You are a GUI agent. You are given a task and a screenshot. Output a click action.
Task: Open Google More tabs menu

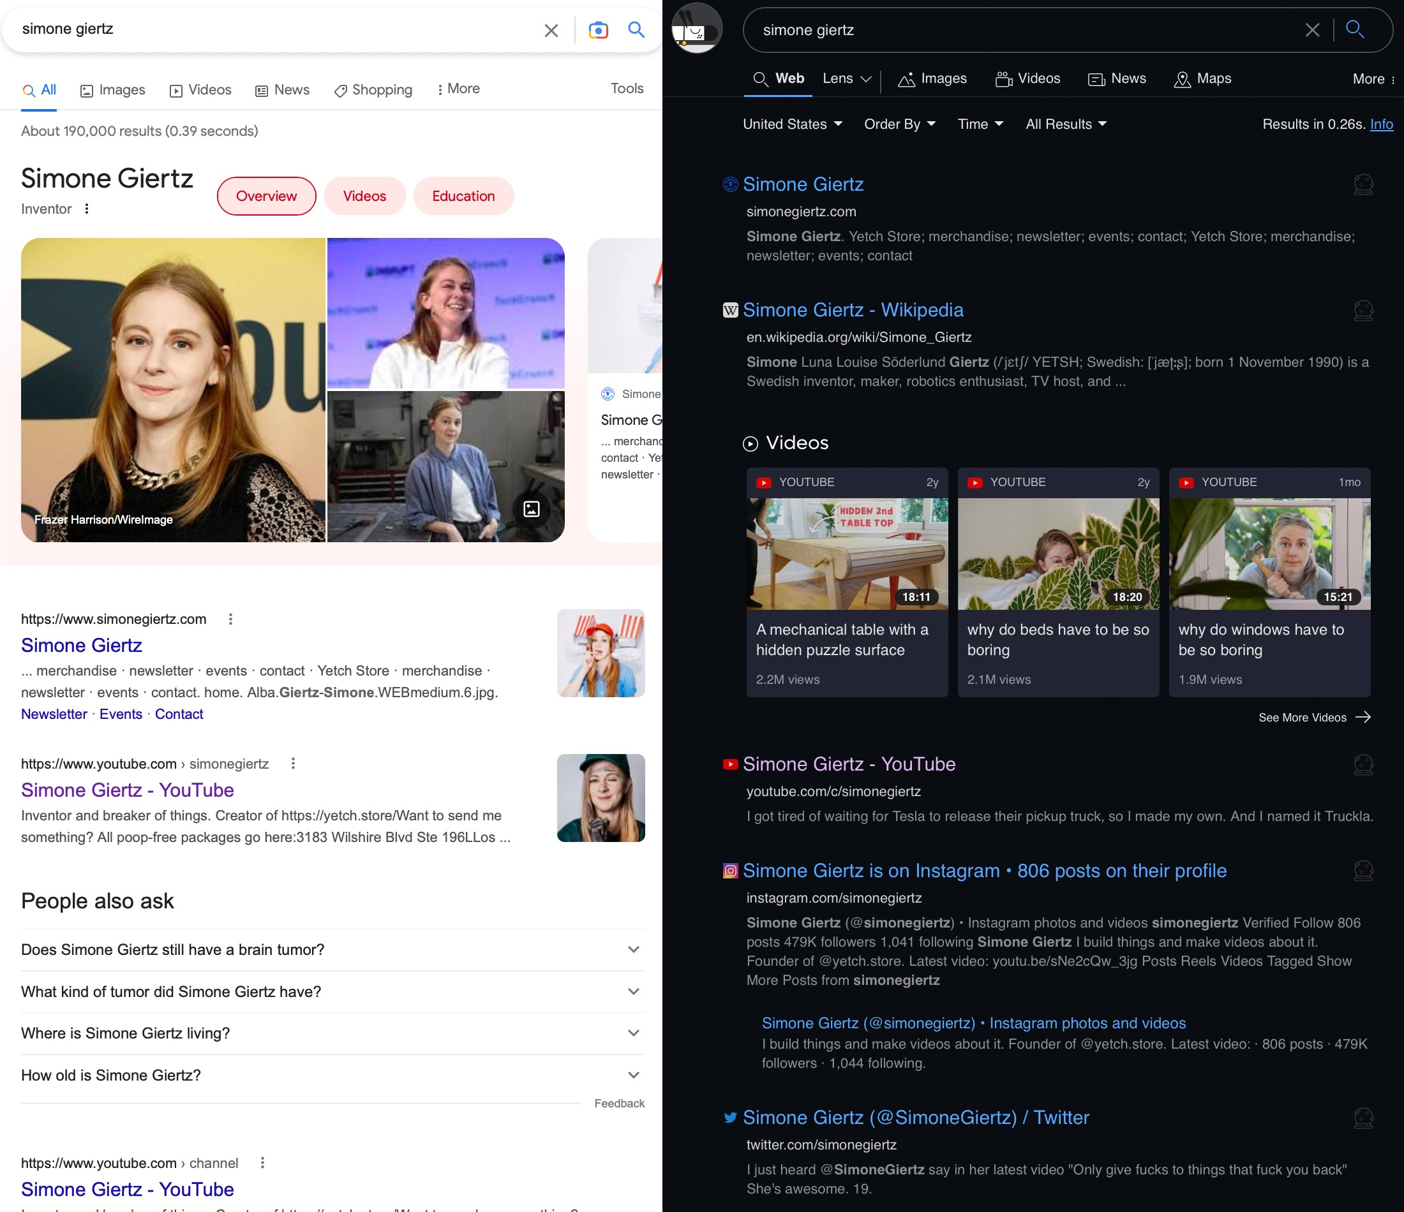click(458, 89)
